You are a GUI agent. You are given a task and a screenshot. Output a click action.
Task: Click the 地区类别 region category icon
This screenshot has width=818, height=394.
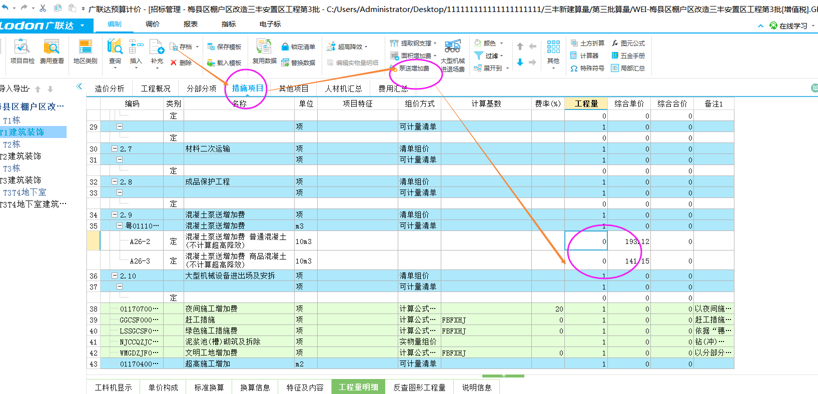(x=85, y=47)
